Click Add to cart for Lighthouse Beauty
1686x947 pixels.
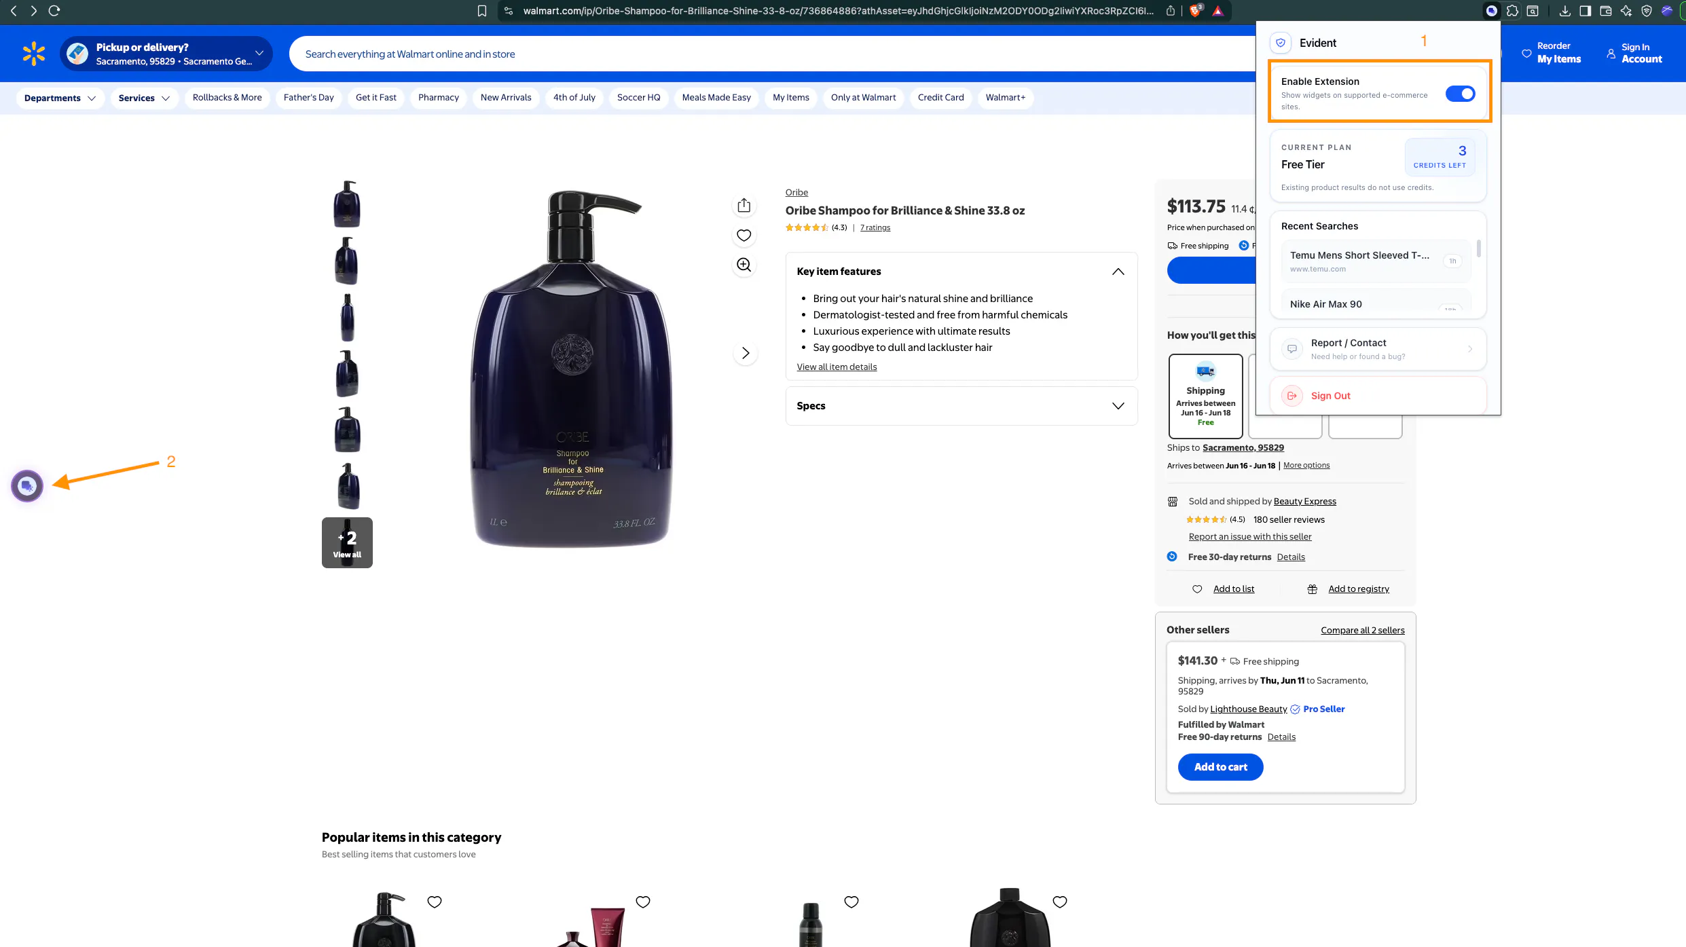coord(1220,767)
